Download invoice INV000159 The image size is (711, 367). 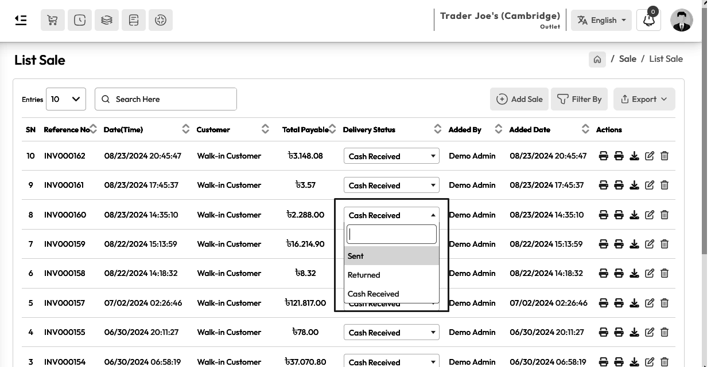[634, 244]
